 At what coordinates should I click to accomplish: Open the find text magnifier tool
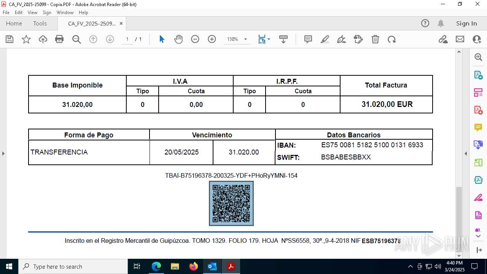[x=76, y=39]
